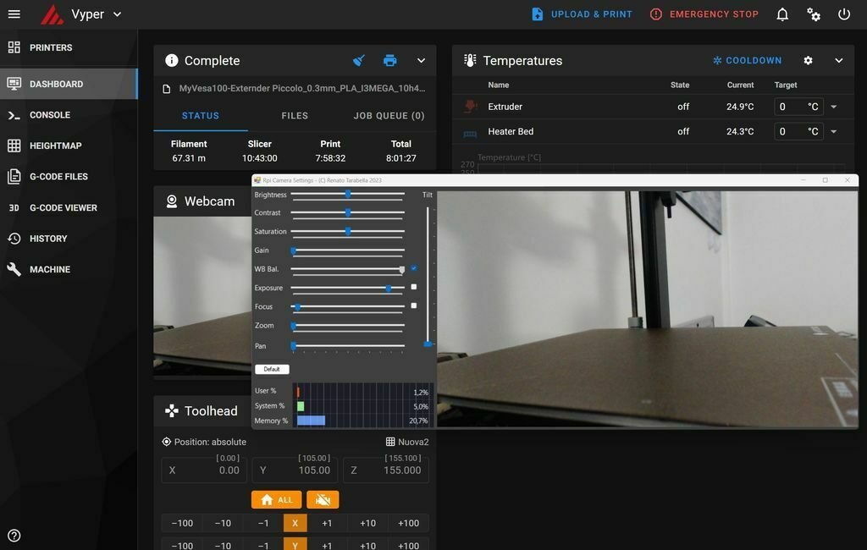The image size is (867, 550).
Task: Click the hamburger menu icon
Action: 14,14
